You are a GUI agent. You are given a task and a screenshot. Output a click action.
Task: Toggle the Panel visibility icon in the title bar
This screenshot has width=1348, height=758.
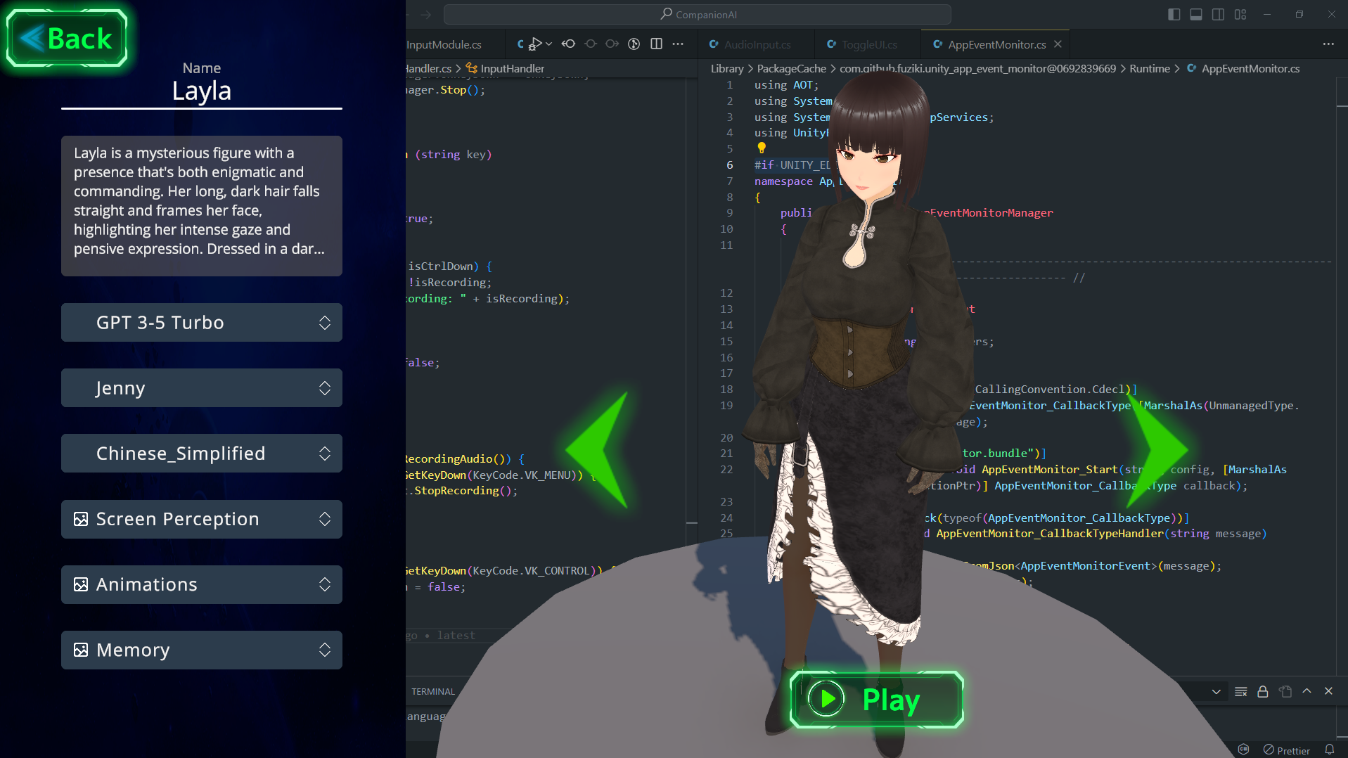click(1196, 14)
